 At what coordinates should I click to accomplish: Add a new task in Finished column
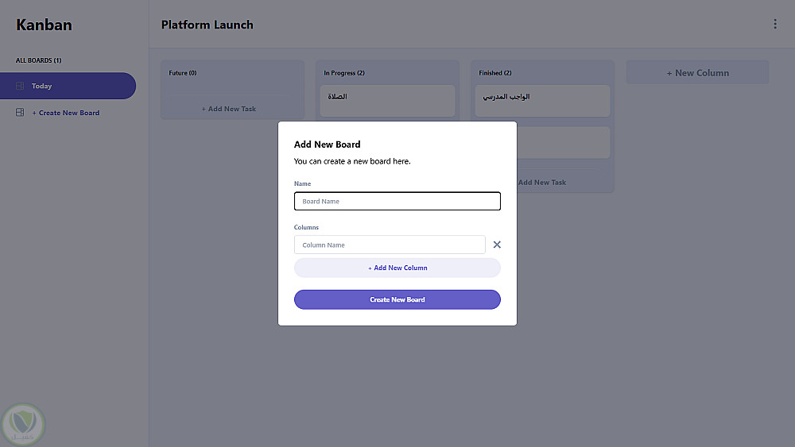tap(544, 182)
